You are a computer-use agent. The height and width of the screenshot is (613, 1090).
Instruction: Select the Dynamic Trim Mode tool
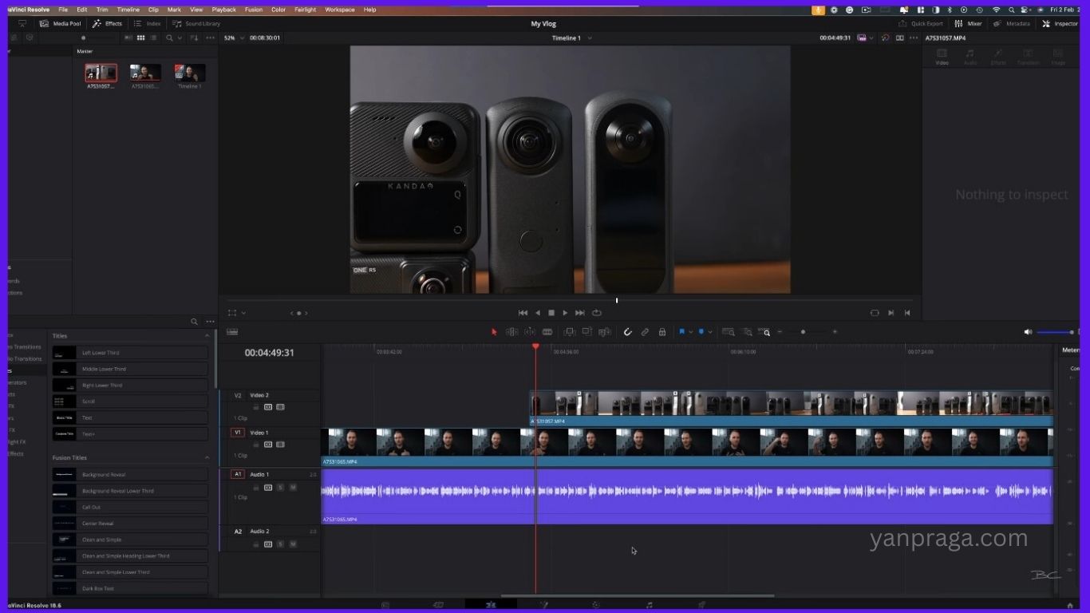(529, 332)
